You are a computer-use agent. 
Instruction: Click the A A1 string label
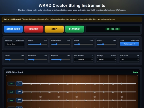point(11,92)
